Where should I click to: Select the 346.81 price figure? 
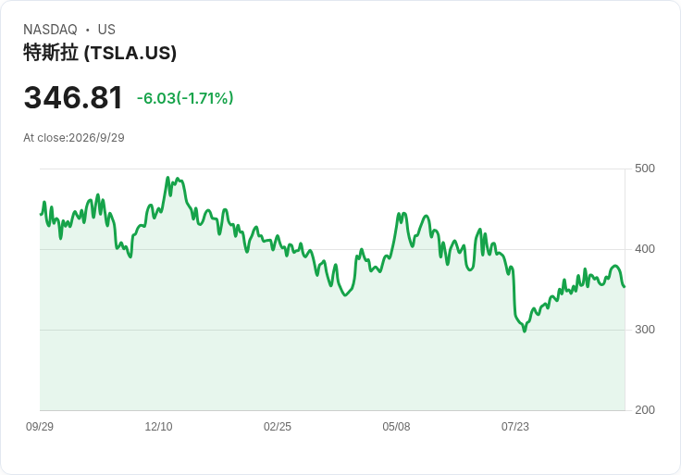(73, 98)
